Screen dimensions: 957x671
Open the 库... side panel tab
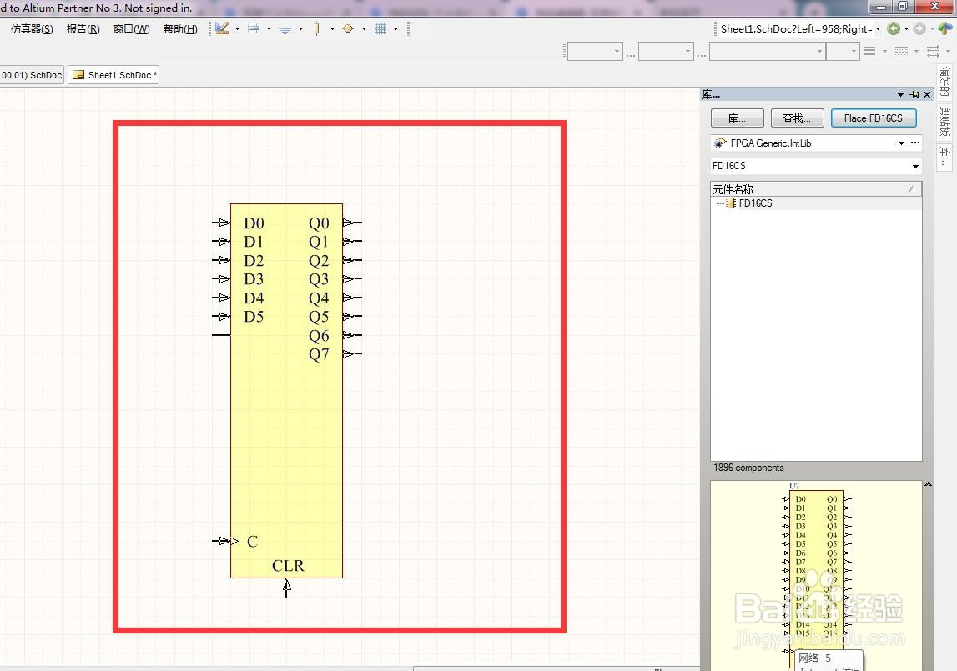[944, 156]
